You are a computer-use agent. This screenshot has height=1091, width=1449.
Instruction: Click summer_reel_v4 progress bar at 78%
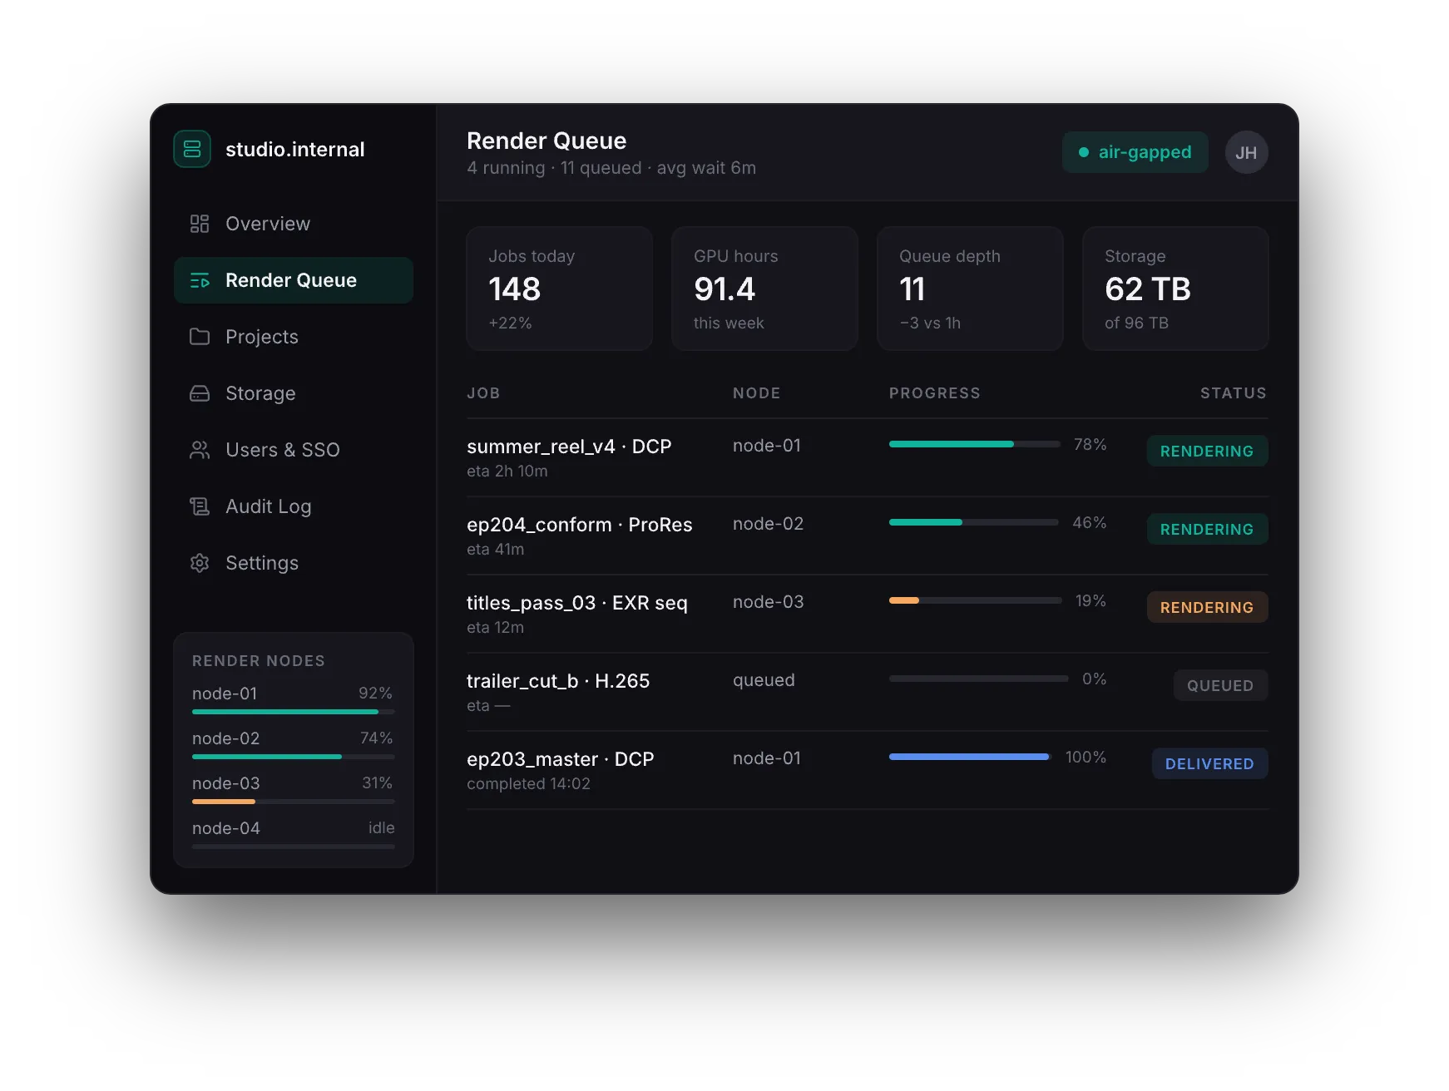click(x=974, y=444)
